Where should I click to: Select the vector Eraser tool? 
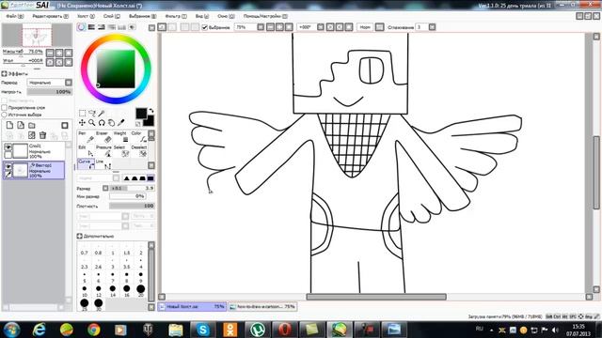(x=103, y=137)
